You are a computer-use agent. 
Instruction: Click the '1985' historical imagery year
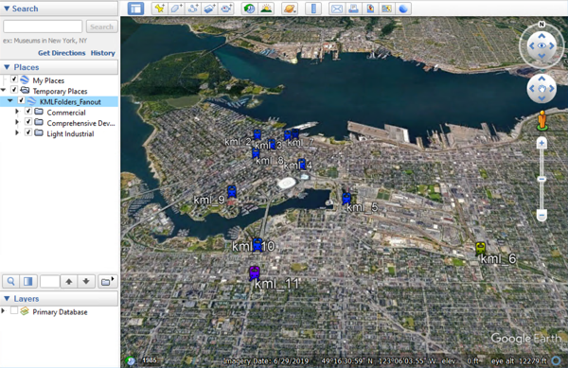pos(150,360)
